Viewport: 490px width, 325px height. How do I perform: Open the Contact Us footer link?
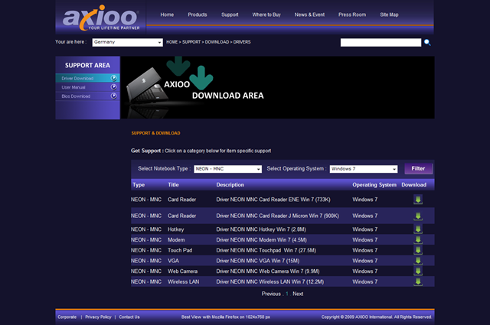point(129,317)
